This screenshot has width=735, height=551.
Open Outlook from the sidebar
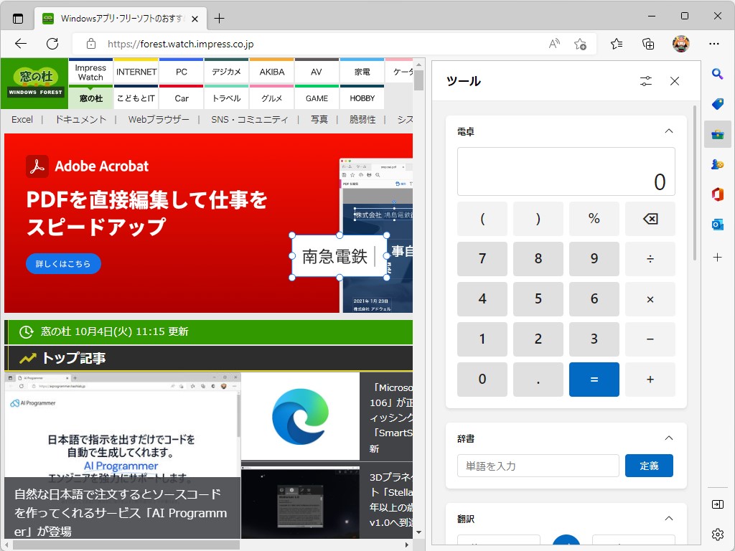(x=717, y=225)
